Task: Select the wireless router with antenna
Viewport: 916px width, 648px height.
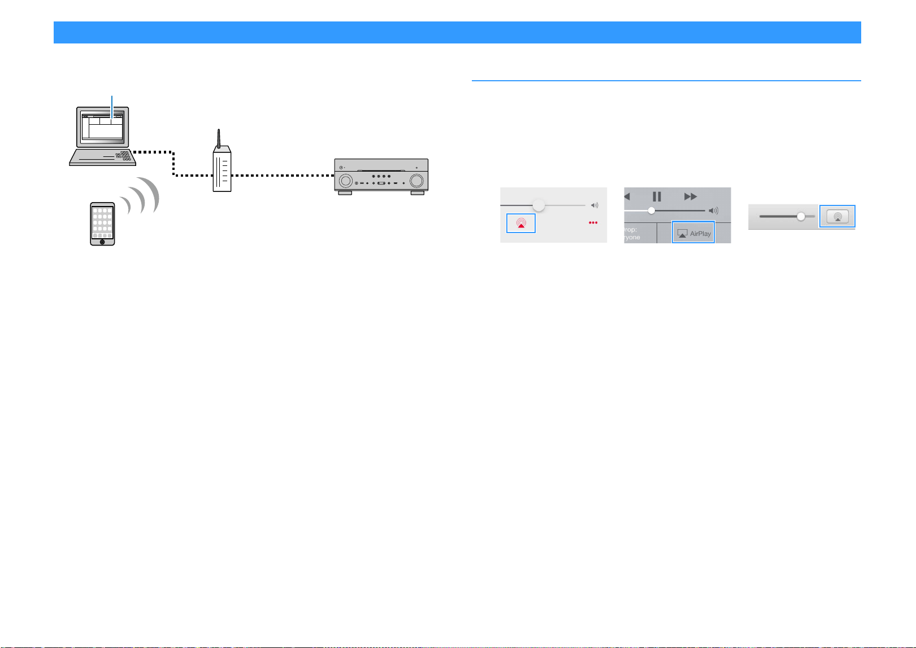Action: pyautogui.click(x=222, y=161)
